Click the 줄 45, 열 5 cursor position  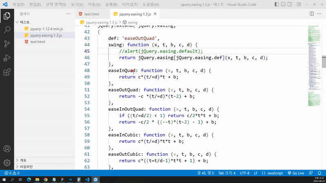click(206, 173)
